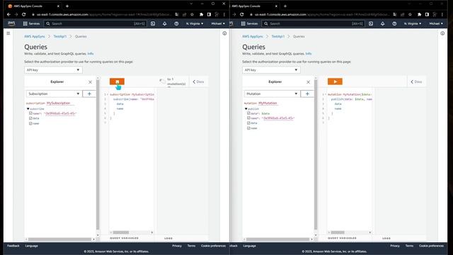Focus AWS search box in left window
This screenshot has height=255, width=453.
[x=96, y=23]
